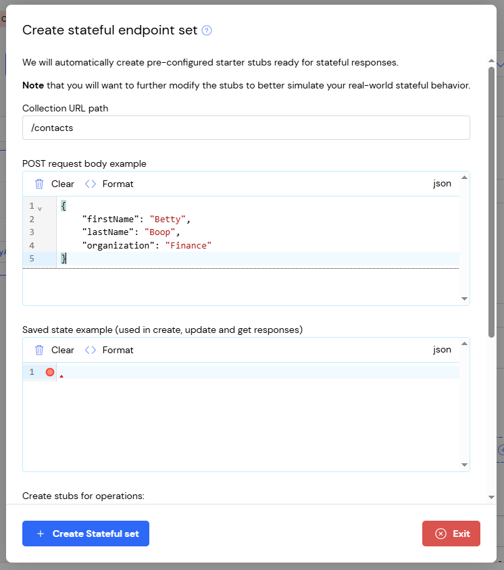Click POST body editor scroll up arrow

click(x=464, y=178)
